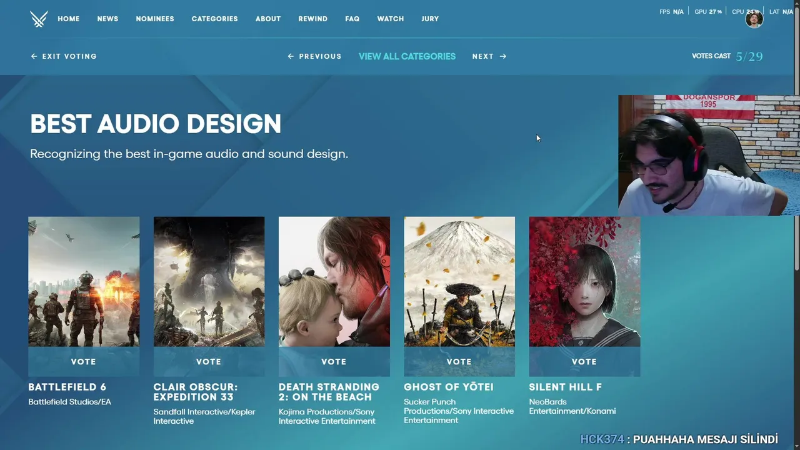Open the About page
This screenshot has height=450, width=800.
[x=268, y=19]
